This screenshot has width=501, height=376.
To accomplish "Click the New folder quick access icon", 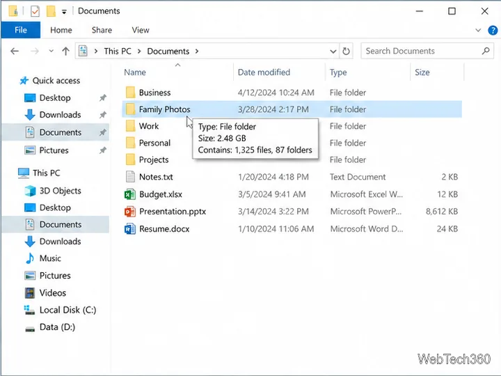I will [51, 11].
